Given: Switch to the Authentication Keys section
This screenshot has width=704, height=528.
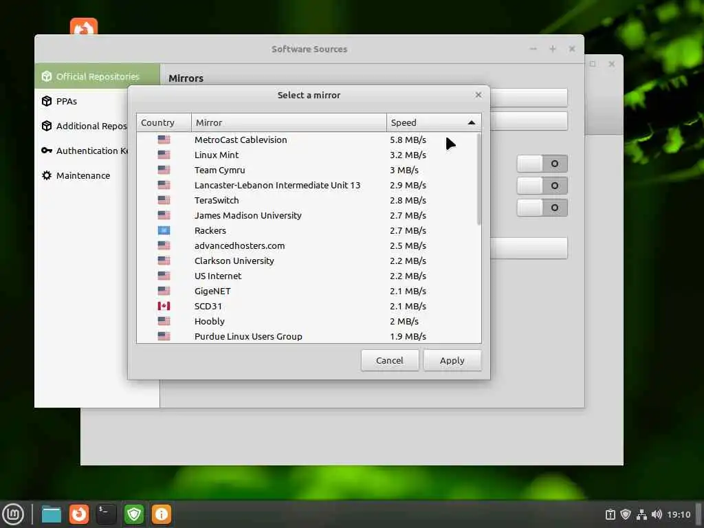Looking at the screenshot, I should tap(82, 151).
